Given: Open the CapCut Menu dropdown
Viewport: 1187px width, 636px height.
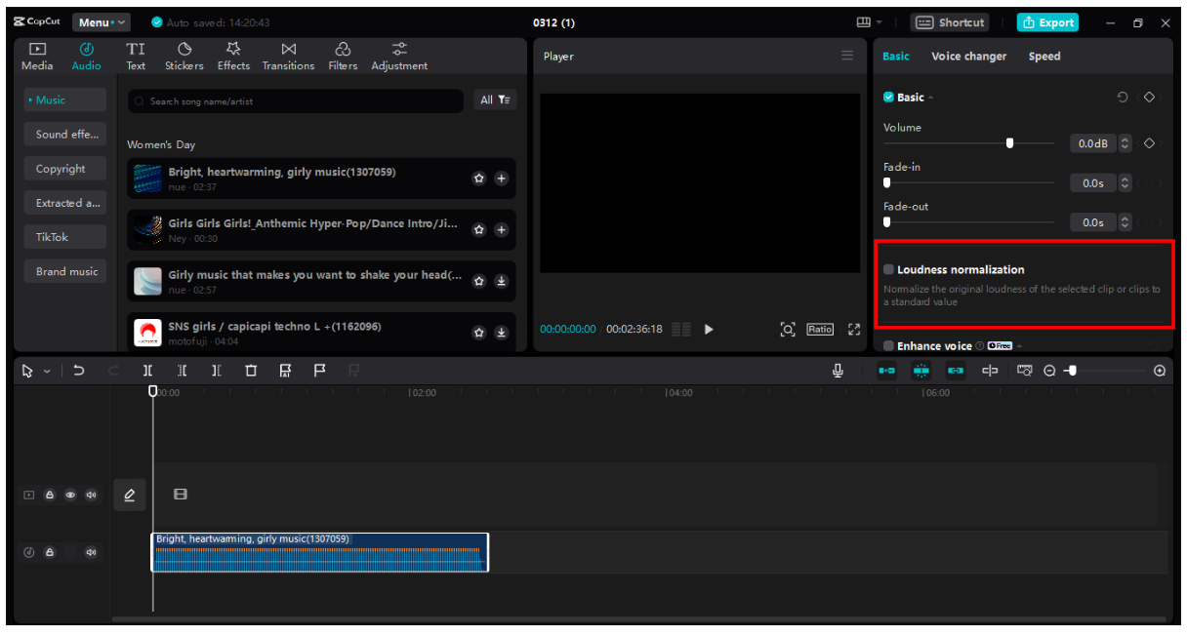Looking at the screenshot, I should (101, 22).
